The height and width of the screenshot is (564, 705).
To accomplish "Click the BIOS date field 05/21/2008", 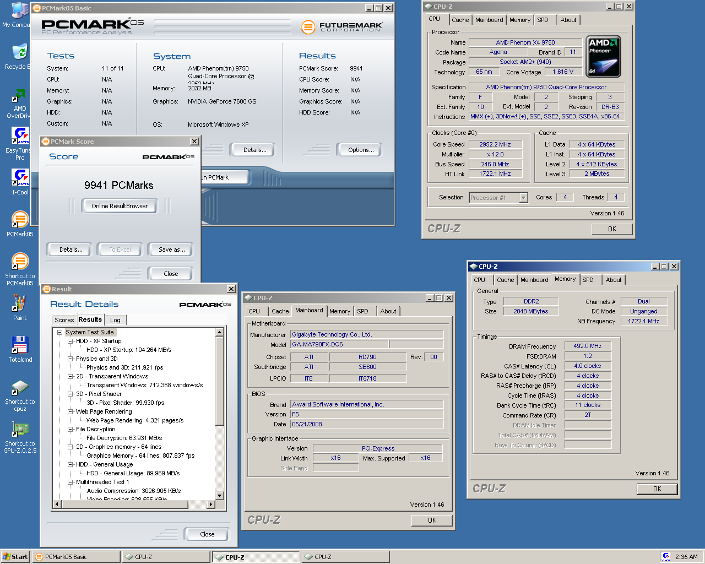I will point(367,424).
